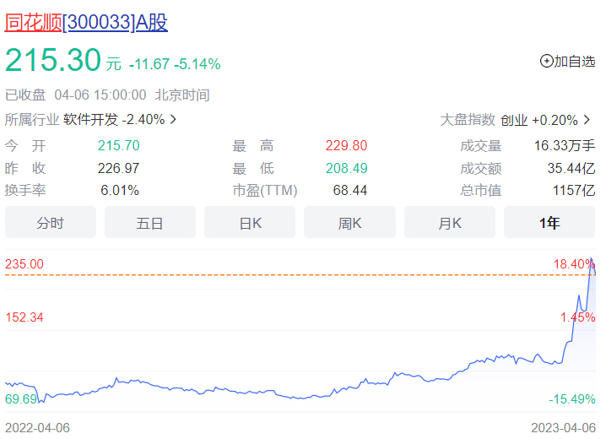Click the 2023-04-06 end date label

click(563, 428)
